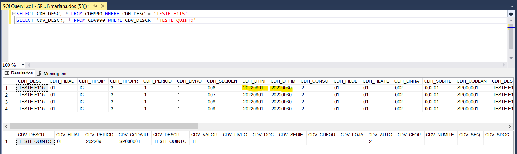The width and height of the screenshot is (517, 154).
Task: Click the highlighted 20220930 cell in row 1
Action: point(284,88)
